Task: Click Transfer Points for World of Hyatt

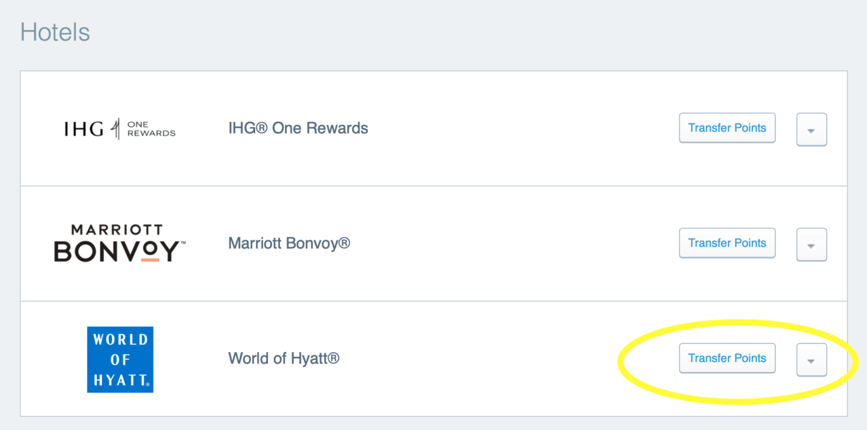Action: [727, 358]
